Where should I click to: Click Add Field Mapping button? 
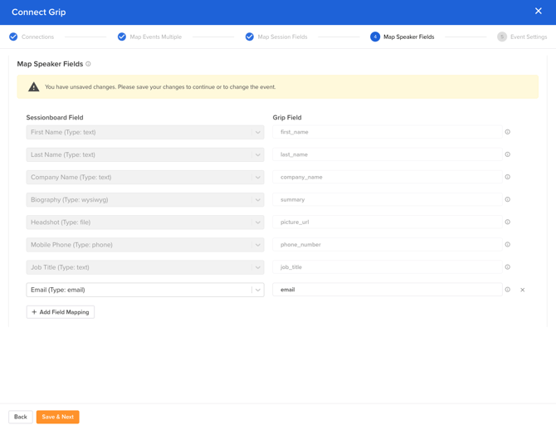click(x=61, y=312)
